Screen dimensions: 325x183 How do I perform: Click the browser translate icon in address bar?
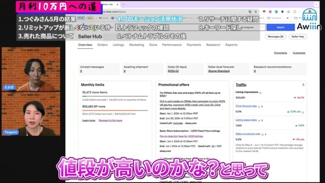click(x=250, y=12)
